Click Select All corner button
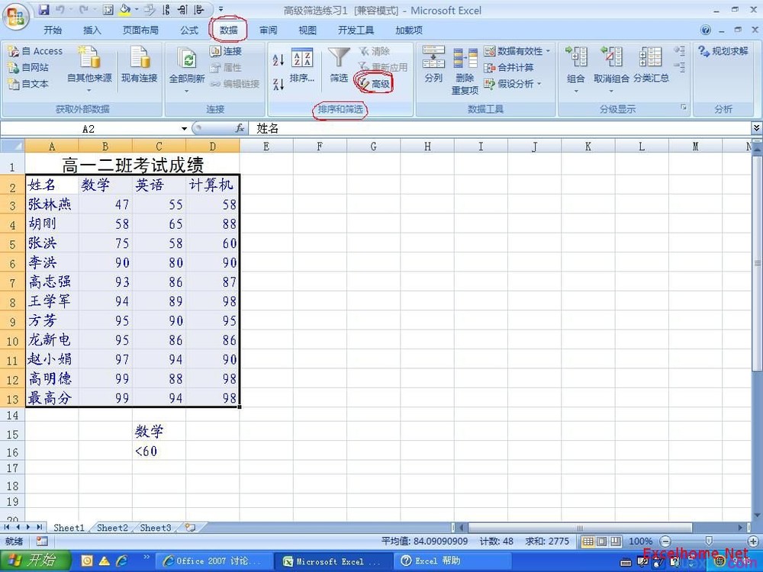Screen dimensions: 763x572 pos(12,146)
